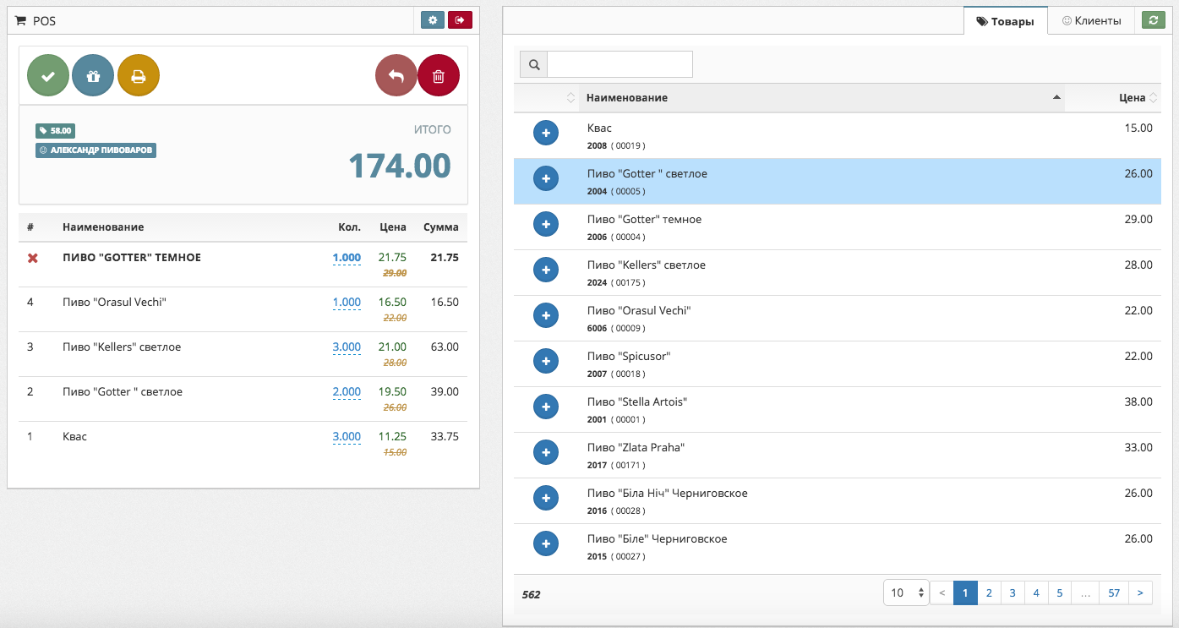The height and width of the screenshot is (628, 1179).
Task: Select order line Пиво "Kellers" светлое
Action: pos(243,354)
